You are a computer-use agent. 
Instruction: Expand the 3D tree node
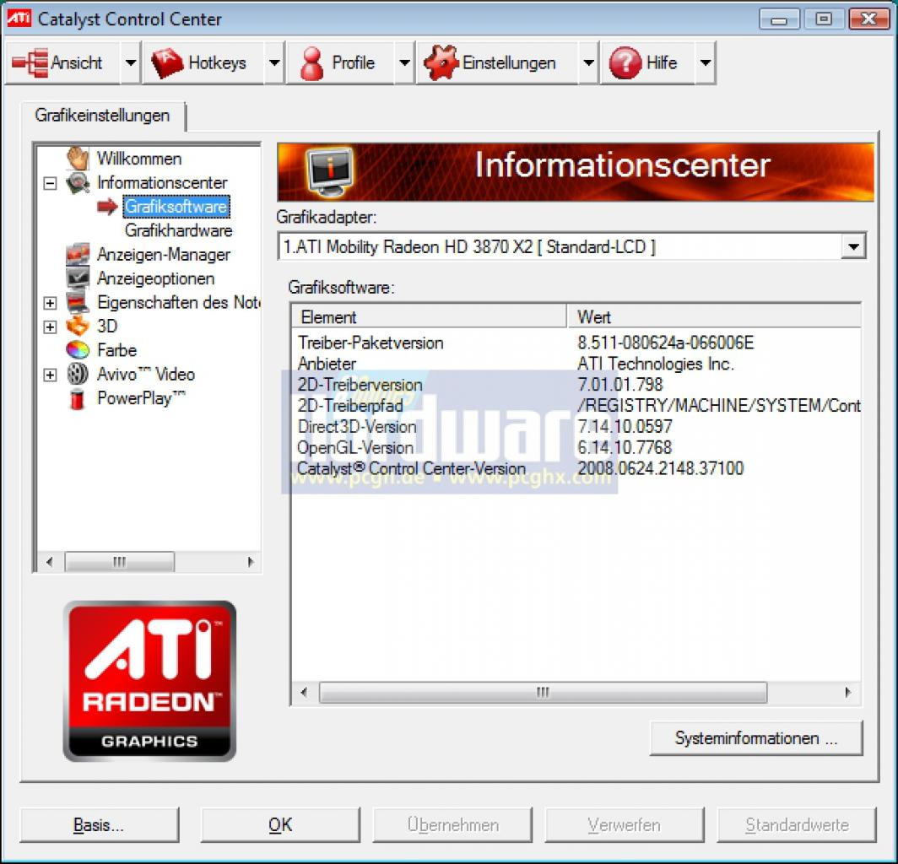click(x=51, y=327)
